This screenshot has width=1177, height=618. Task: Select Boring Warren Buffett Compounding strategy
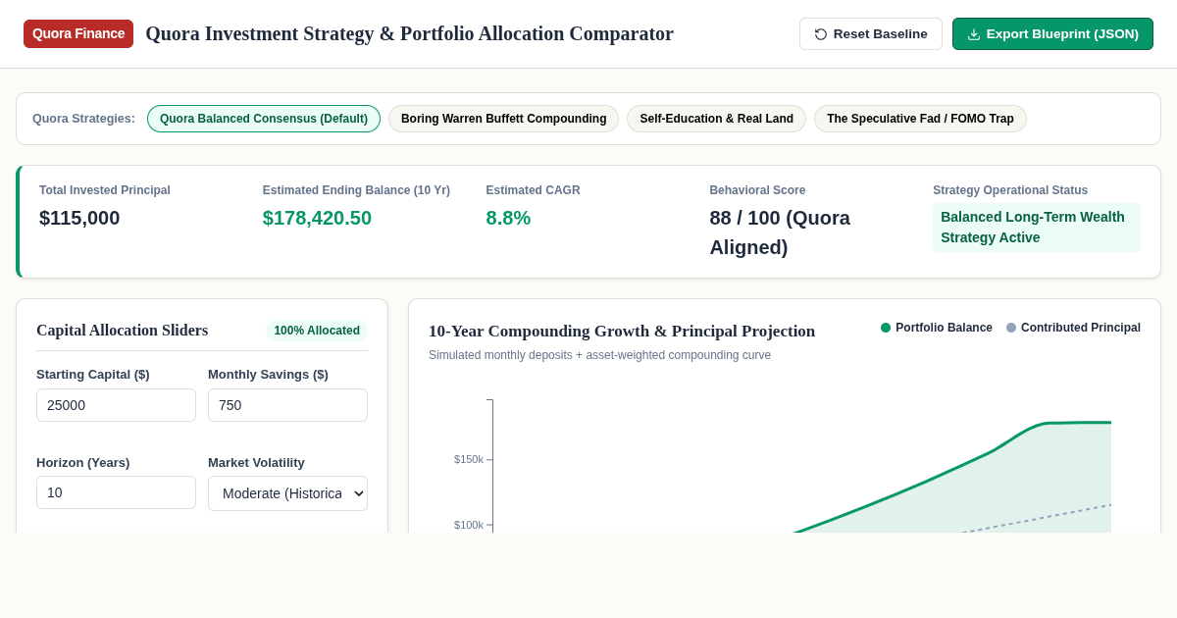[x=503, y=119]
